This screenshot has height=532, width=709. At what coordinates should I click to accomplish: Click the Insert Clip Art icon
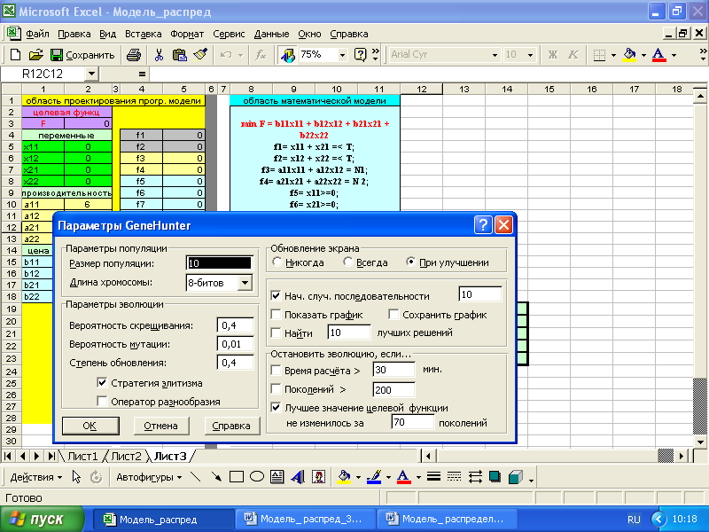318,477
